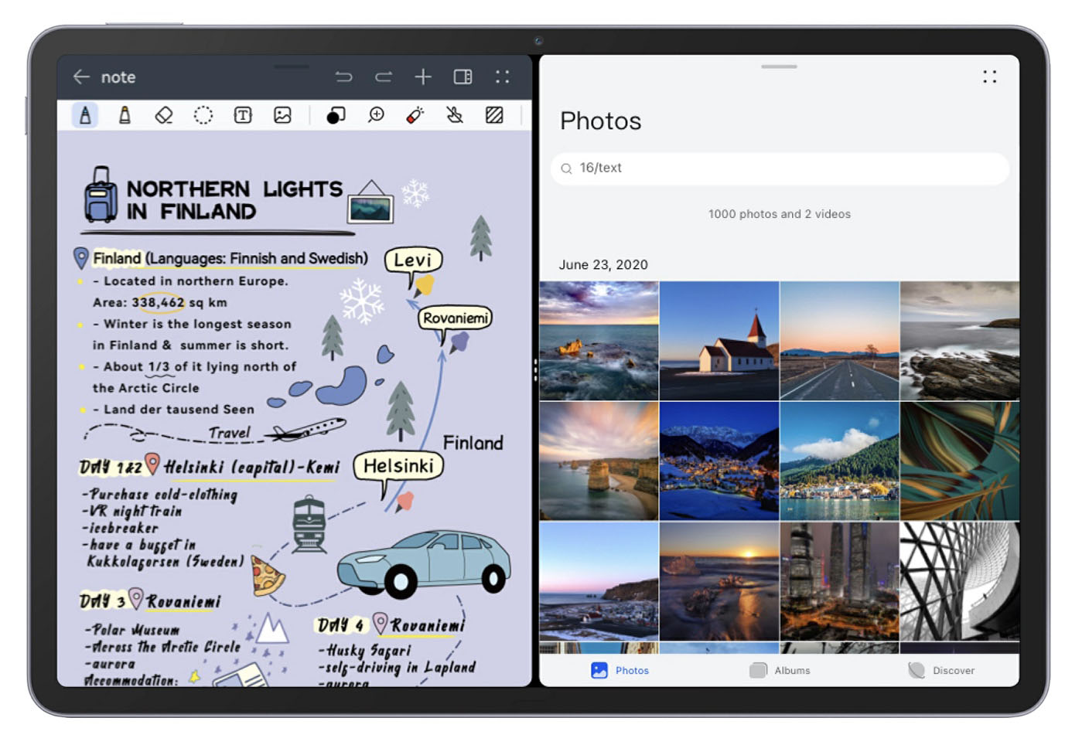Change the page background pattern
The width and height of the screenshot is (1065, 745).
(x=494, y=115)
